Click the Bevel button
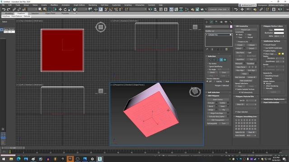This screenshot has width=289, height=162. pyautogui.click(x=211, y=106)
